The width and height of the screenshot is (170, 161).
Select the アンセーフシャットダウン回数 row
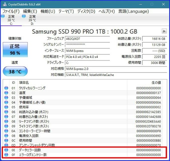83,145
